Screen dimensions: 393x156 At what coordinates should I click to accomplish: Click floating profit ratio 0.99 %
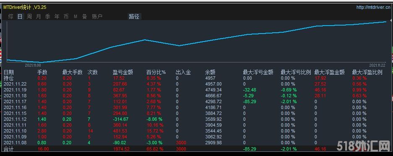[359, 90]
